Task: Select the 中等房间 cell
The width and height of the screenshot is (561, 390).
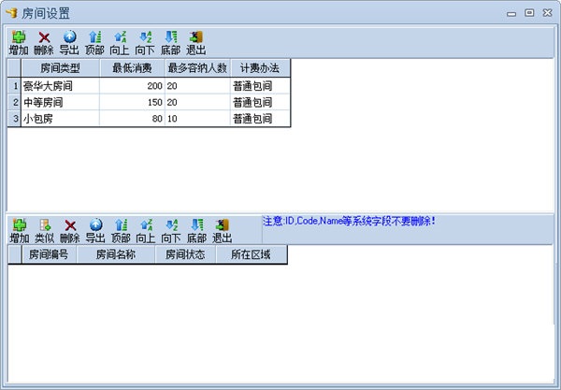Action: pyautogui.click(x=60, y=102)
